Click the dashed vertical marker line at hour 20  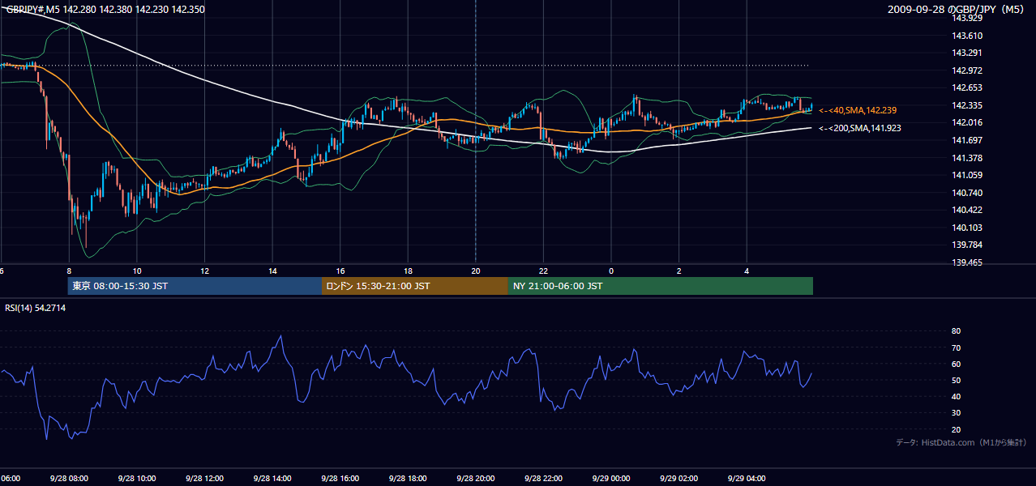(475, 134)
